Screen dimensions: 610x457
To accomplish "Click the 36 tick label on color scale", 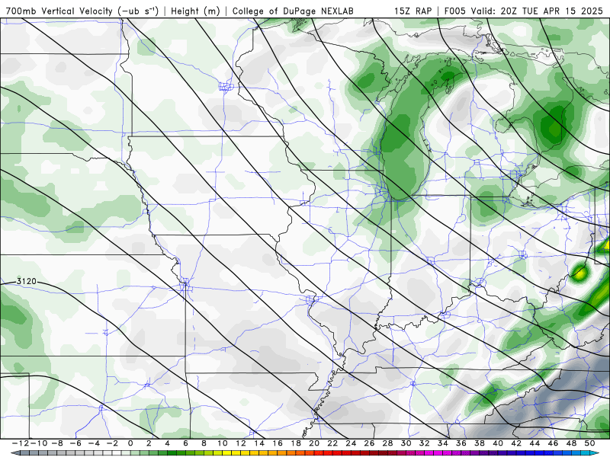I will tap(461, 443).
